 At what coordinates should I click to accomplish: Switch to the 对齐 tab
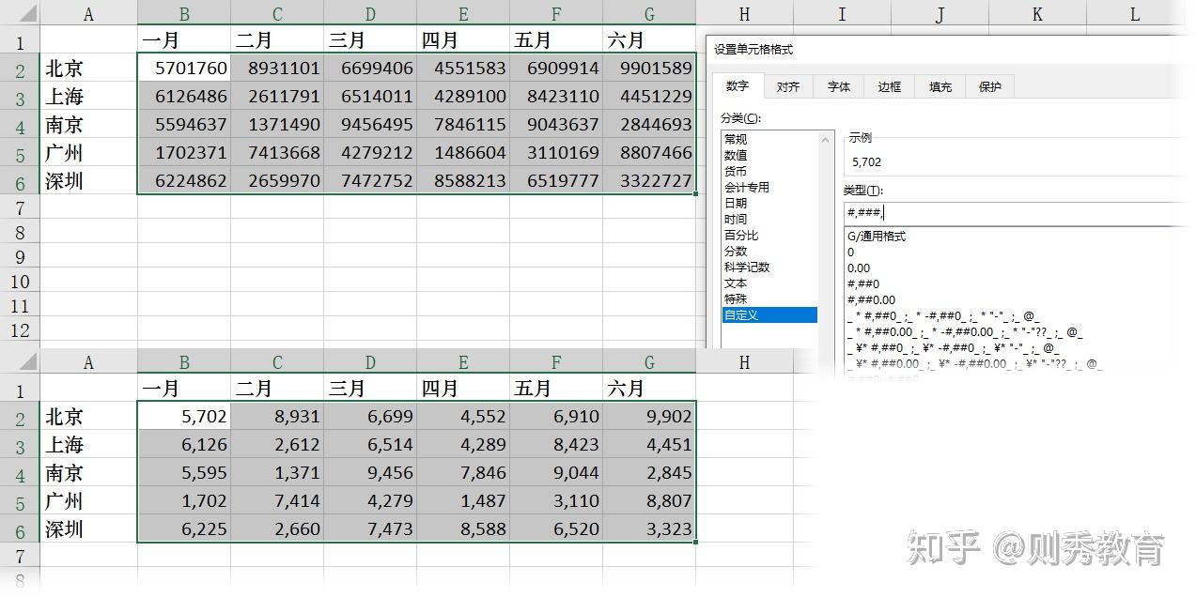pos(788,86)
